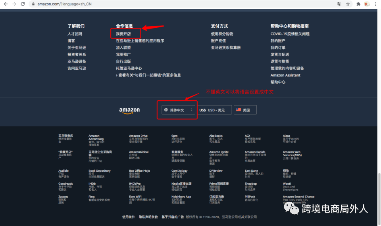This screenshot has height=226, width=381.
Task: Open 加入联盟 link
Action: click(x=123, y=48)
